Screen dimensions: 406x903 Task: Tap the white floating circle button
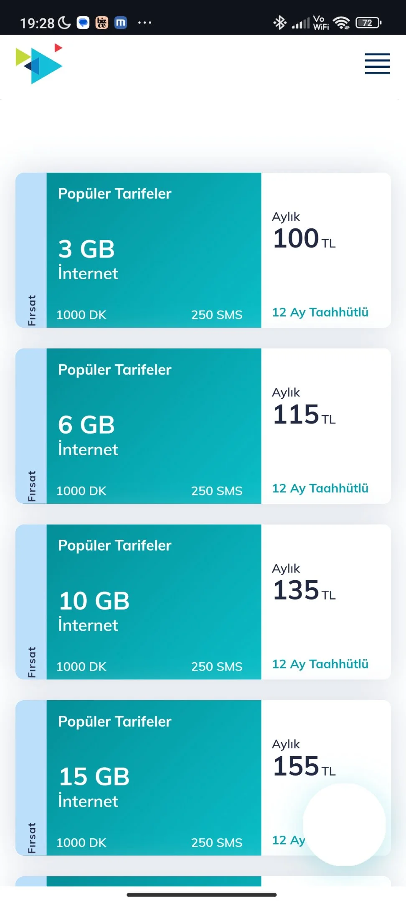344,824
